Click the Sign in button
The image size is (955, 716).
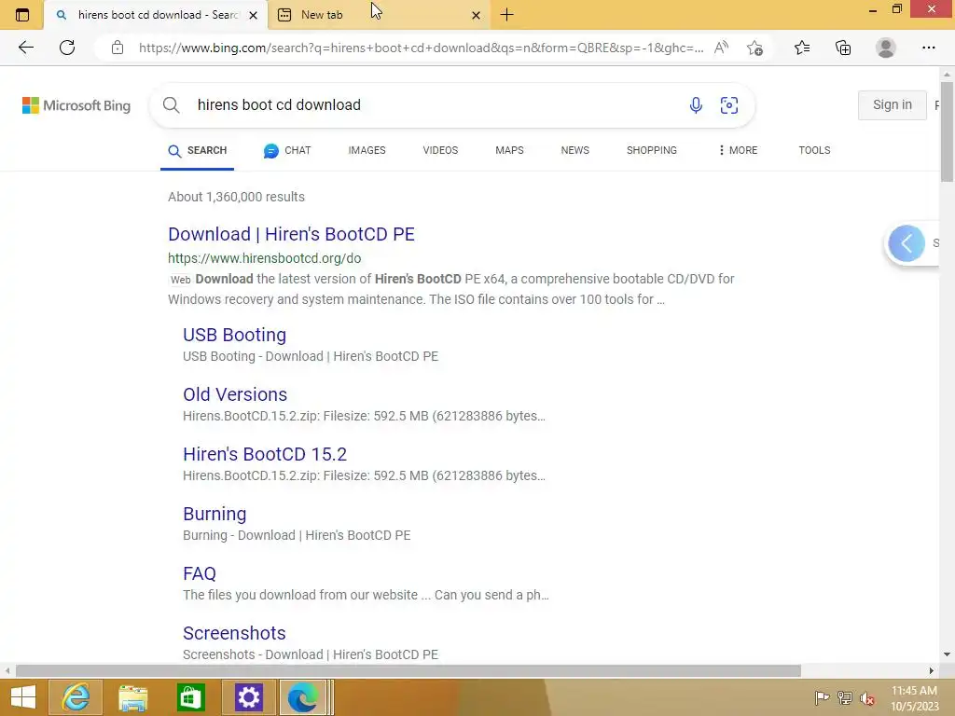tap(893, 104)
